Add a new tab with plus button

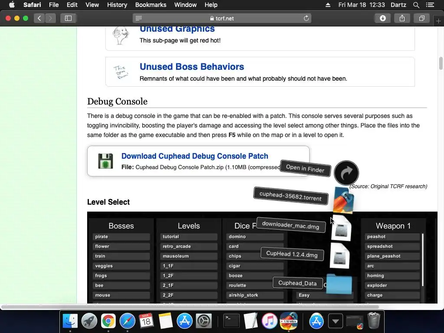click(x=438, y=21)
